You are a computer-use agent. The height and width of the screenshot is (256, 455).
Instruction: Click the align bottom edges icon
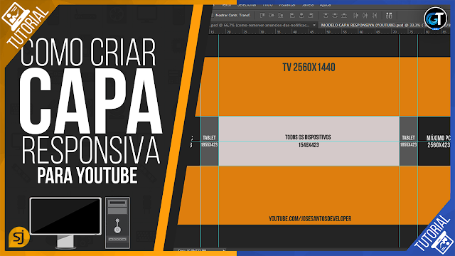281,16
